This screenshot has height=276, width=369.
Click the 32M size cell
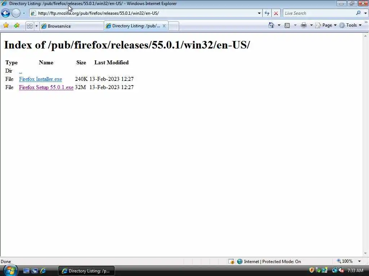pyautogui.click(x=80, y=87)
